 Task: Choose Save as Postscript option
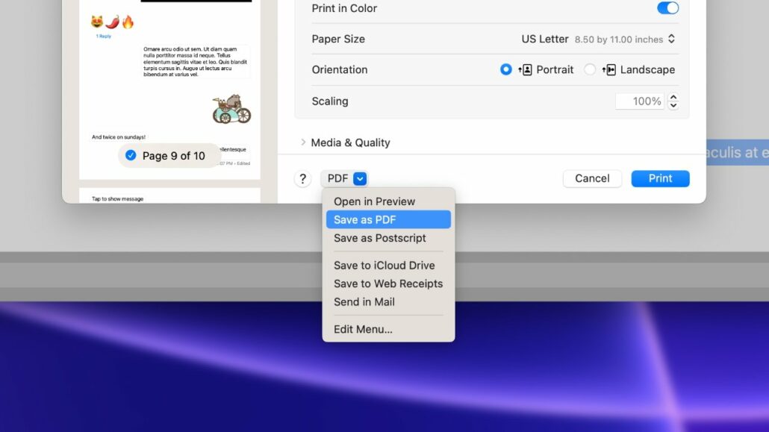pos(380,238)
